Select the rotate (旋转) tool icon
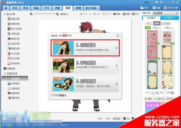181x128 pixels. (115, 14)
